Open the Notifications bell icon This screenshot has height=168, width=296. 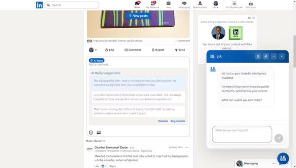(200, 3)
